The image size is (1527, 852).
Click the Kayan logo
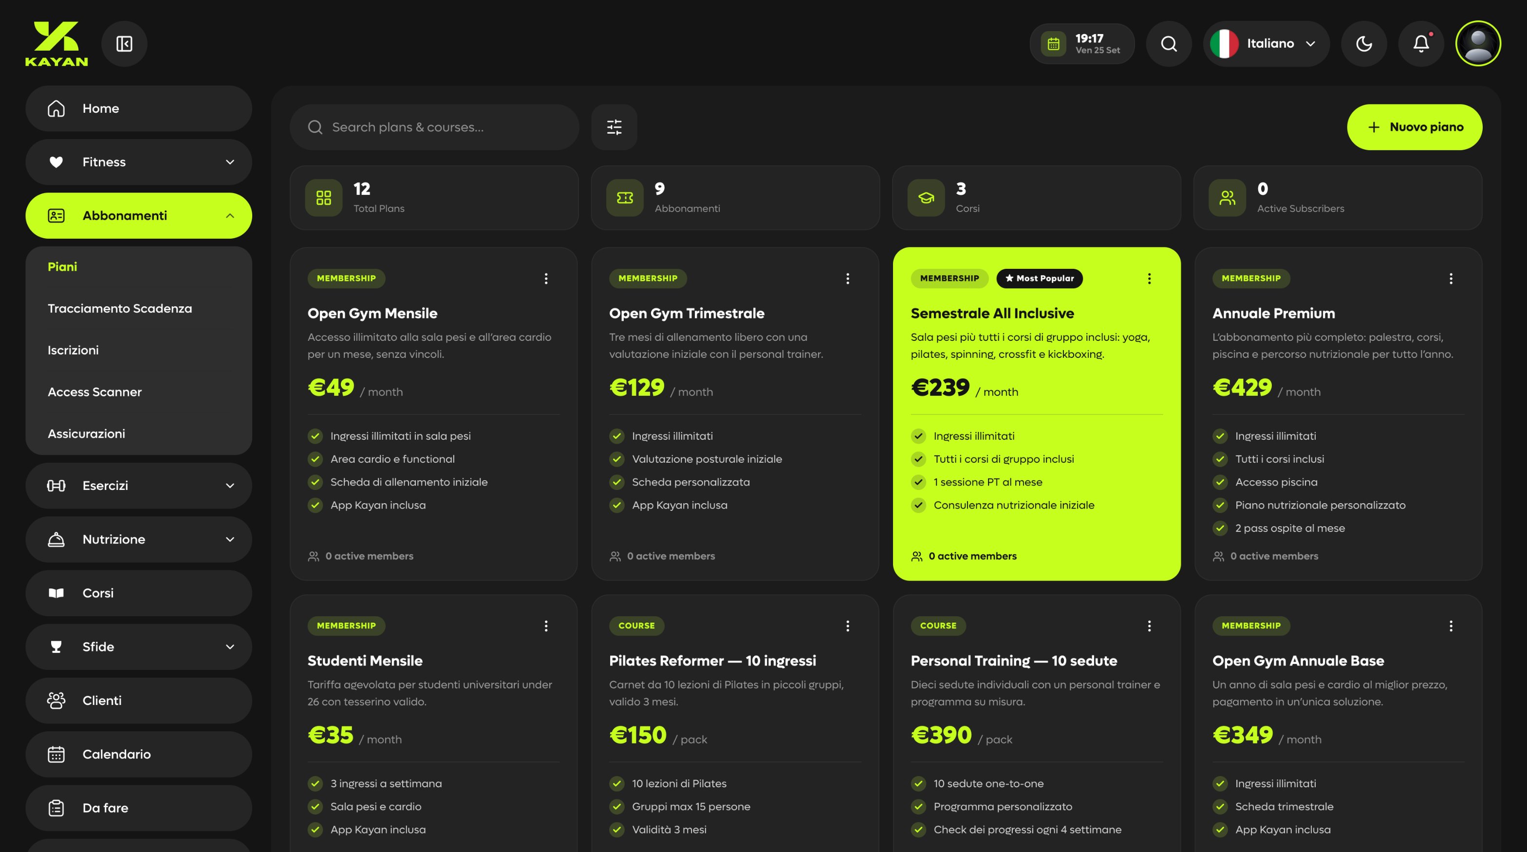56,44
